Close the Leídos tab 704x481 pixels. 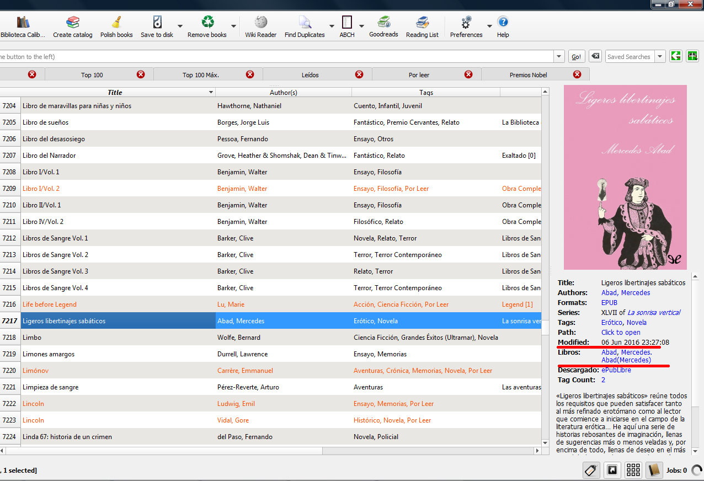[359, 74]
